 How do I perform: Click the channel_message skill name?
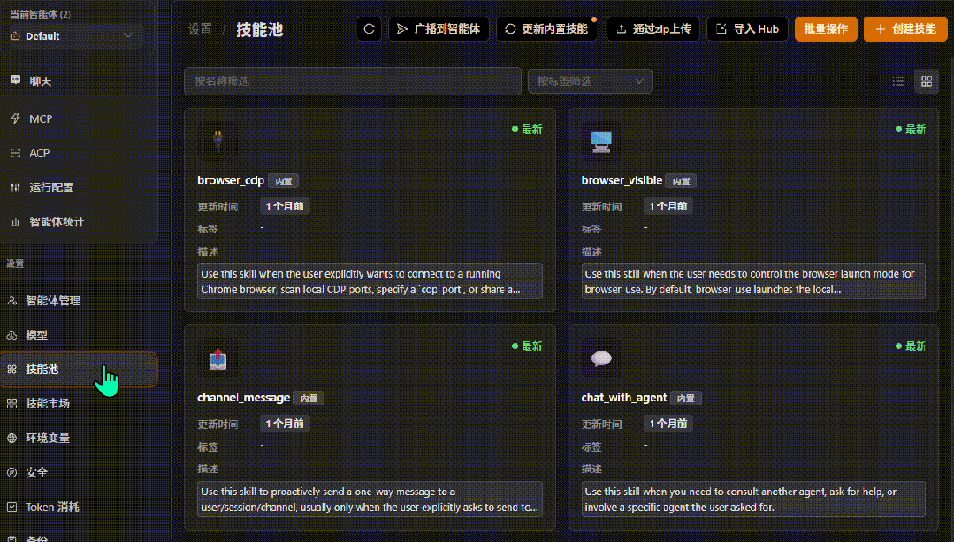[243, 398]
